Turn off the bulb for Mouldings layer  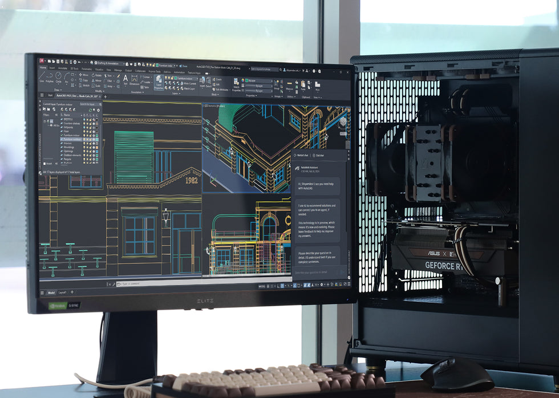tap(84, 147)
